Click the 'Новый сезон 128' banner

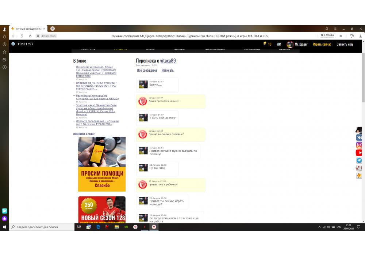coord(102,209)
